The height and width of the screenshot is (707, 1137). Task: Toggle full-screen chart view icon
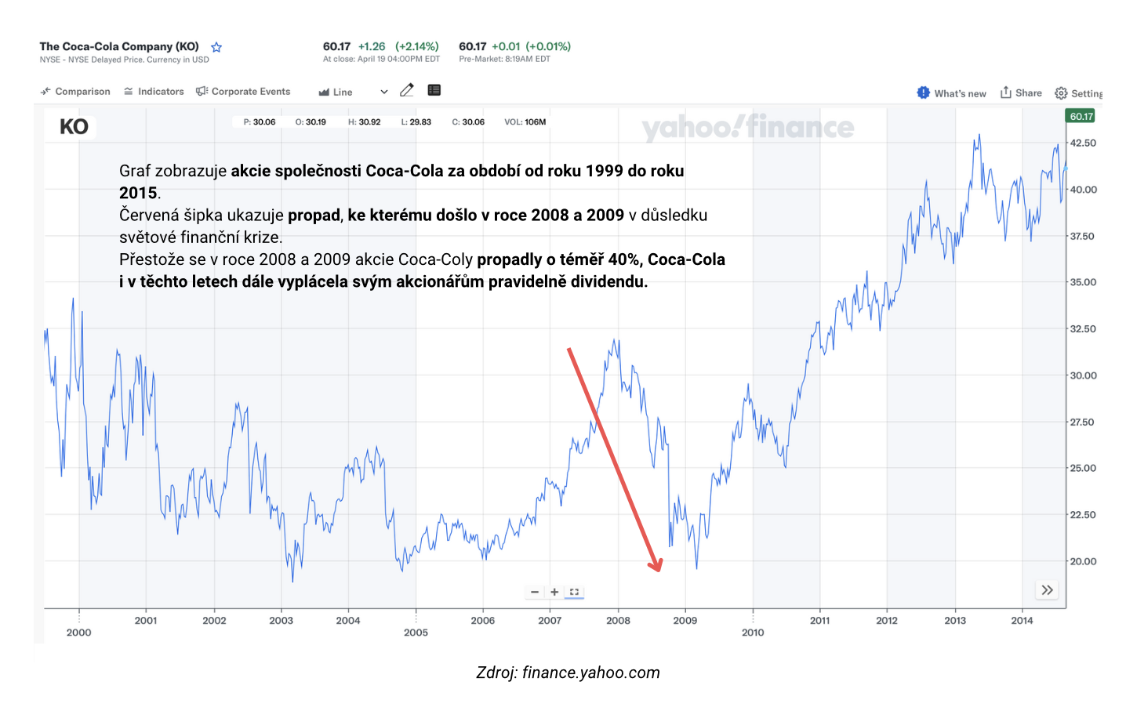click(x=574, y=592)
